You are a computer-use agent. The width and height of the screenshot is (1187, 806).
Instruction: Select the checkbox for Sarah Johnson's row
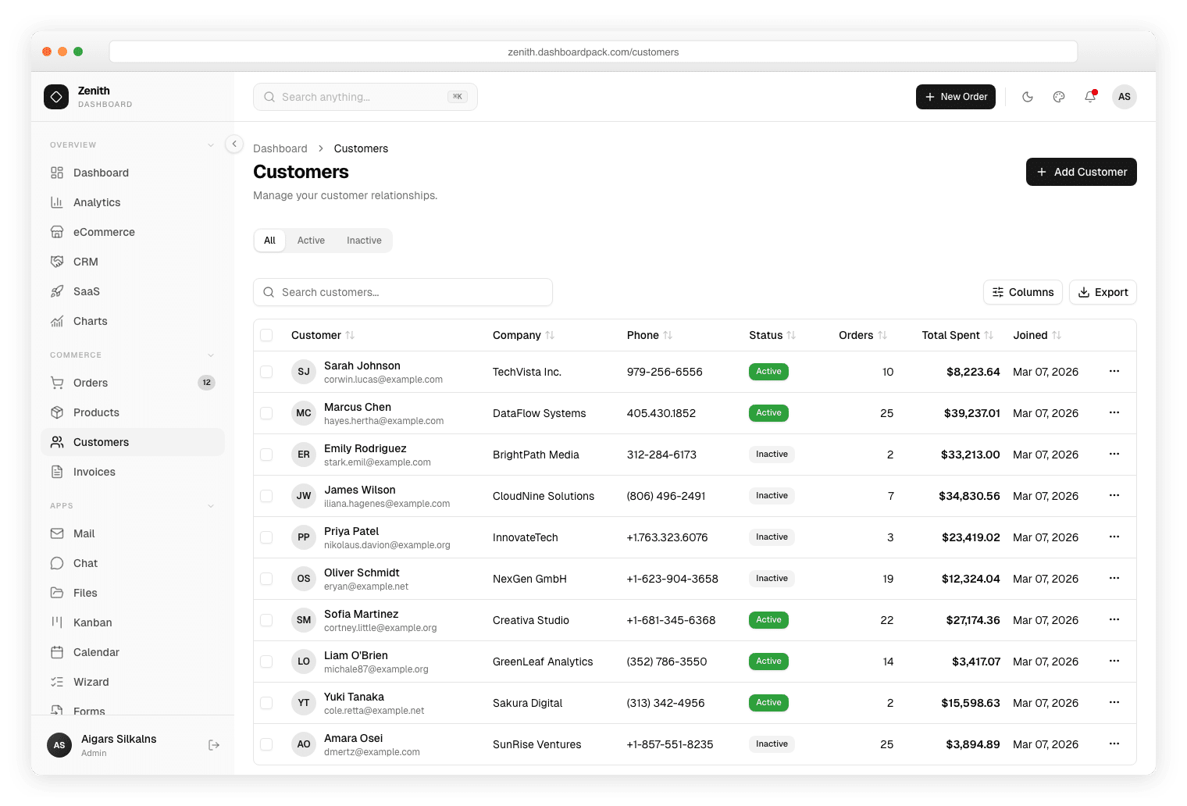pos(266,372)
